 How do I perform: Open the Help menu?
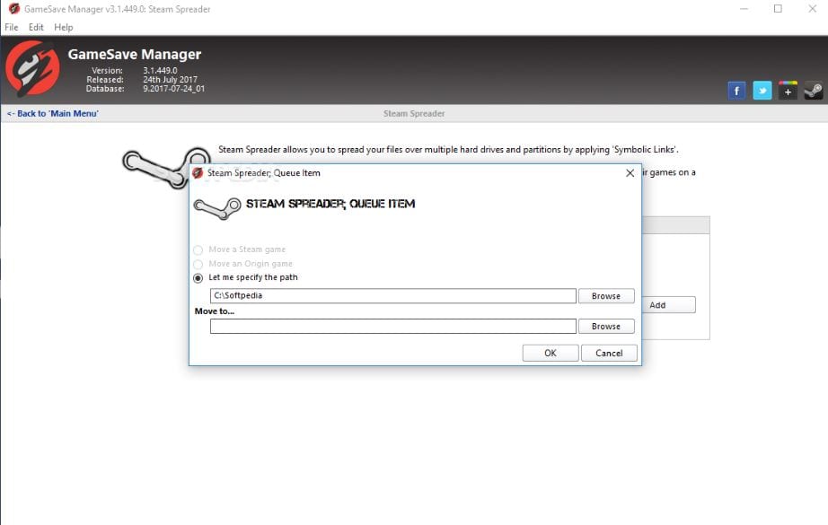(x=64, y=28)
